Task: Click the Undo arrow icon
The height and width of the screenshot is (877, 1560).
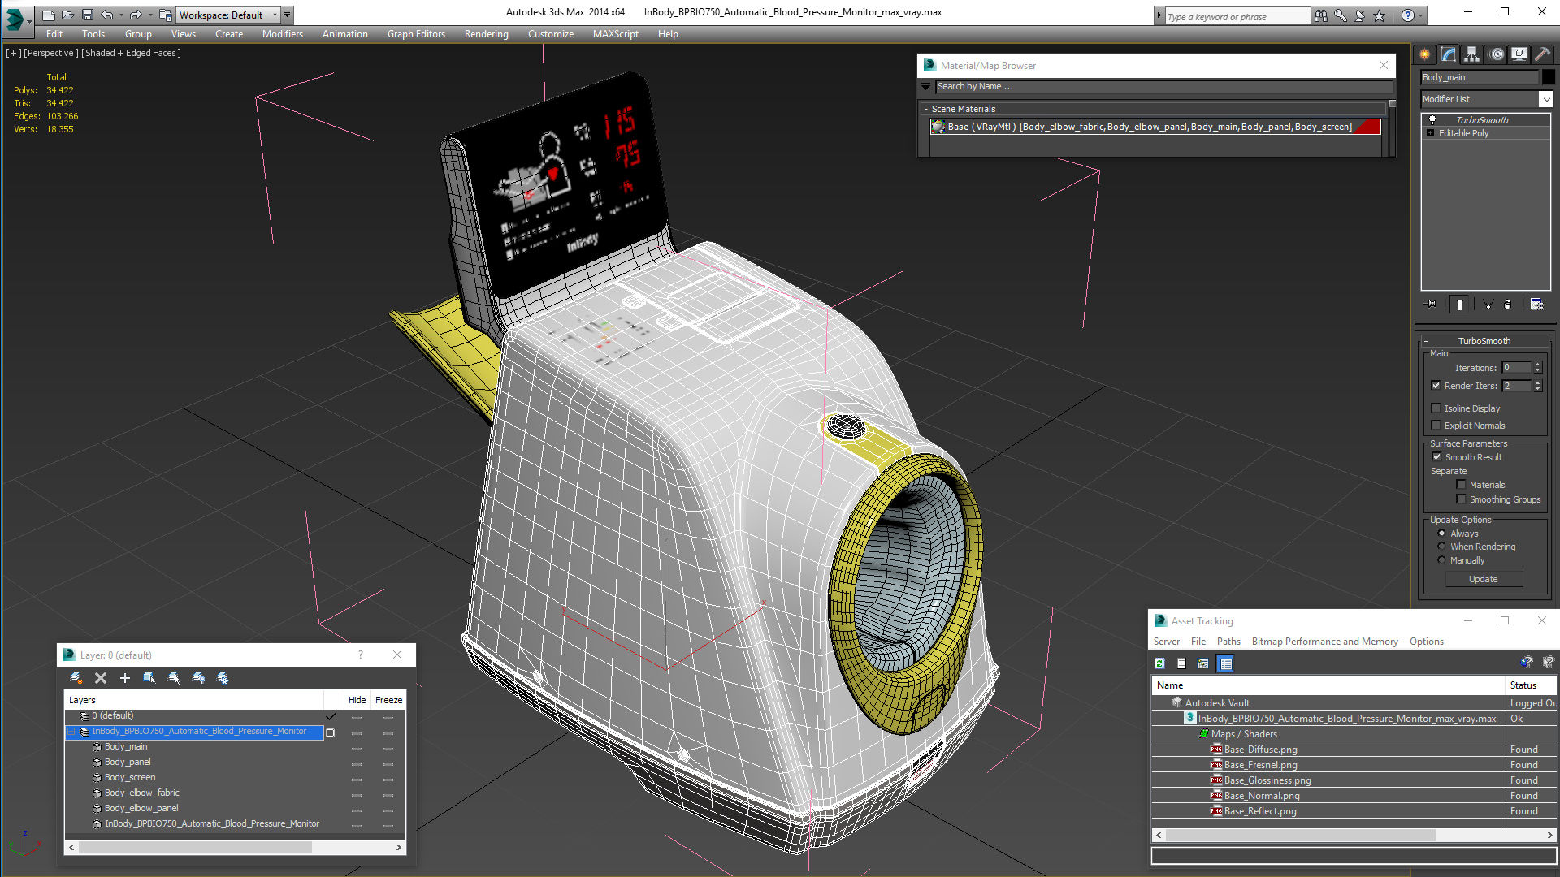Action: tap(106, 15)
